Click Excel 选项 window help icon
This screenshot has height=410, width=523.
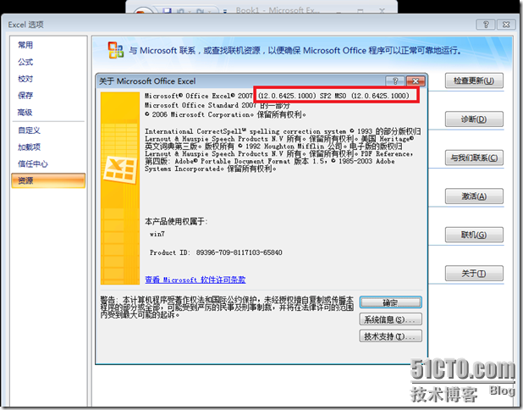click(x=486, y=25)
